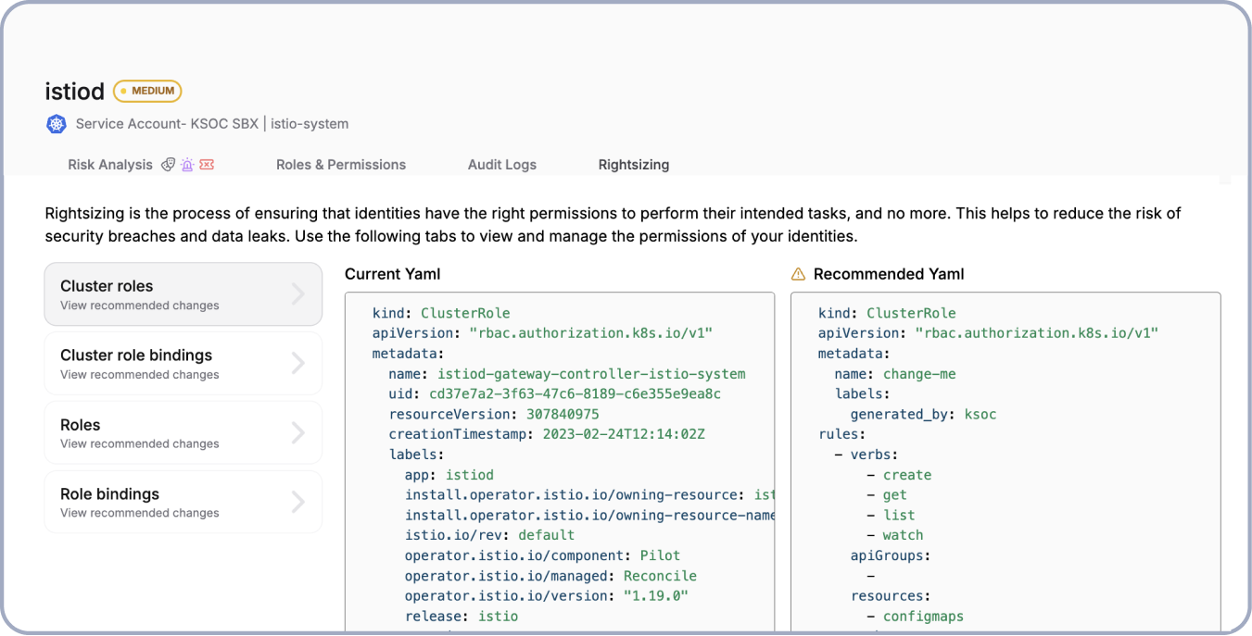This screenshot has height=636, width=1252.
Task: Expand Cluster role bindings chevron arrow
Action: click(x=297, y=364)
